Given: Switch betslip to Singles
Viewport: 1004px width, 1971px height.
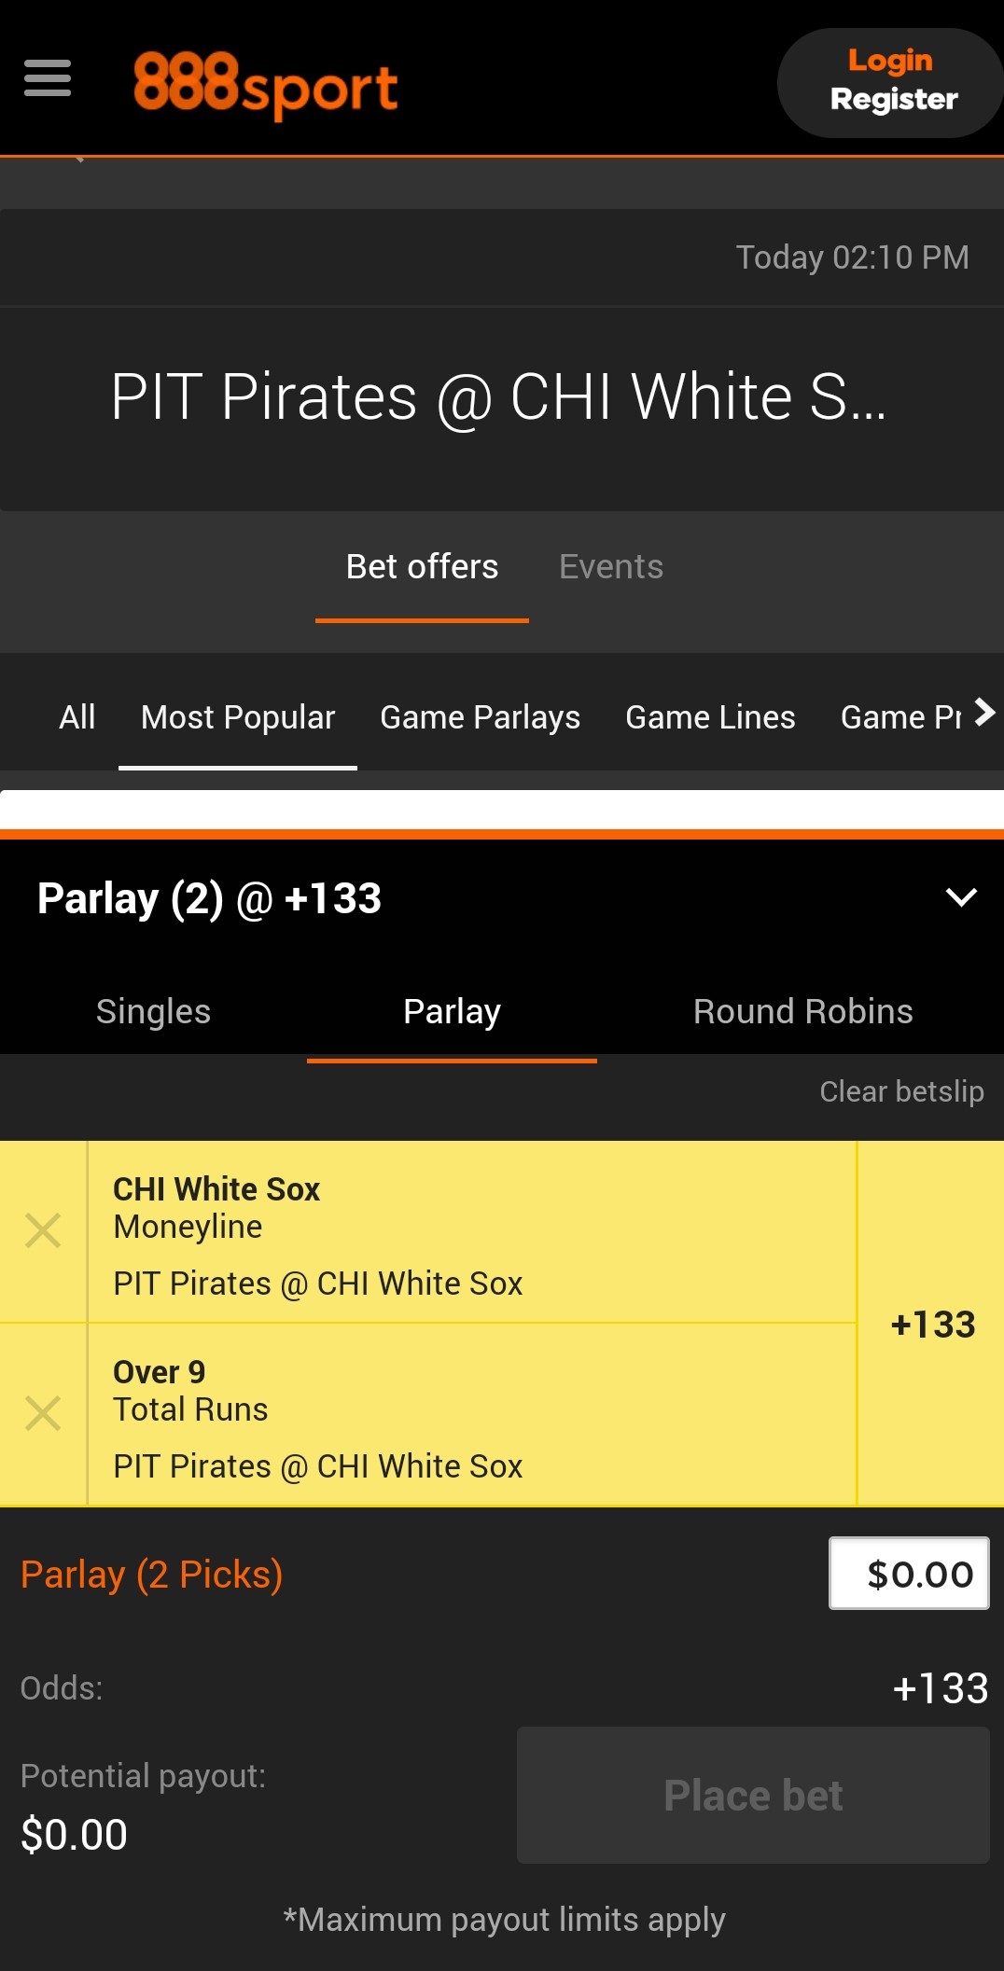Looking at the screenshot, I should 153,1012.
